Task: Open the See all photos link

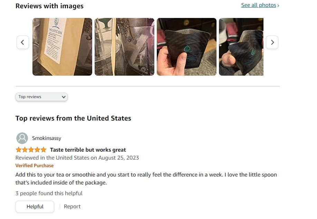Action: [259, 5]
